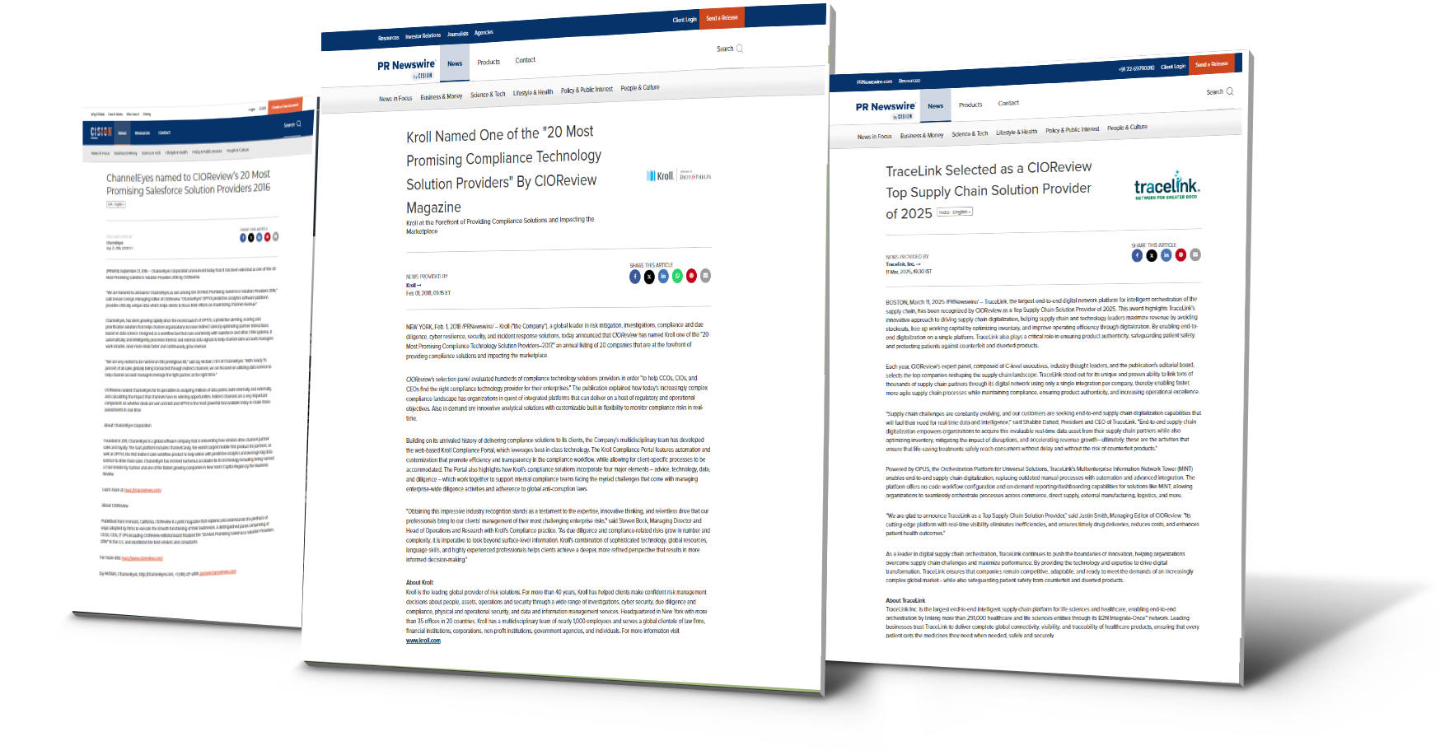This screenshot has width=1440, height=755.
Task: Open News in Focus on Kroll page
Action: 395,99
